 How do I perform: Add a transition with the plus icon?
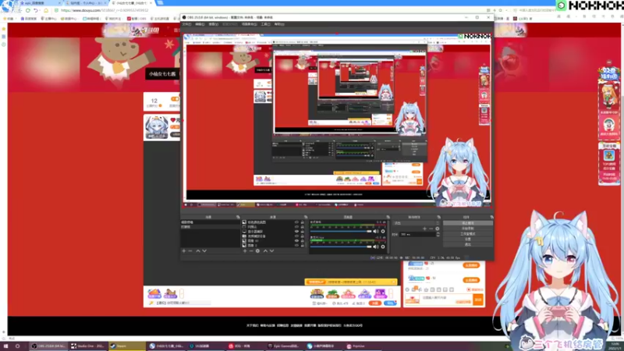[424, 229]
